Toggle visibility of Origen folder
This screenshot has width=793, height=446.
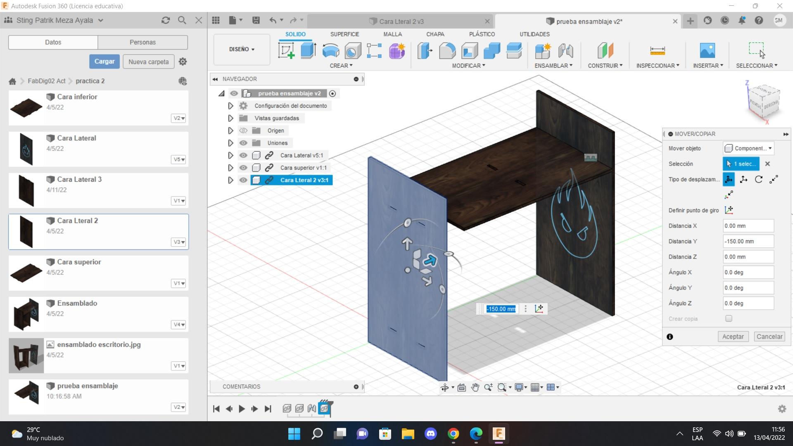(243, 130)
